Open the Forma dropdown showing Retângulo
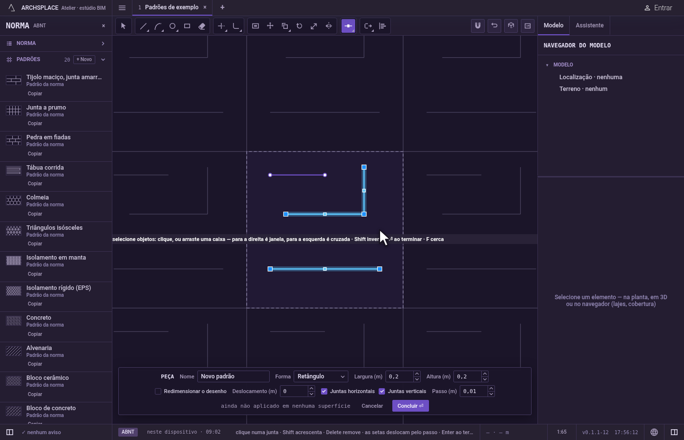Image resolution: width=684 pixels, height=440 pixels. (x=321, y=376)
